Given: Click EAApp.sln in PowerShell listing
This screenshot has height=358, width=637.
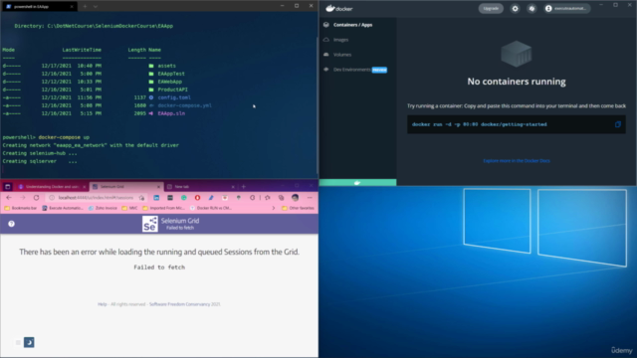Looking at the screenshot, I should [x=171, y=113].
